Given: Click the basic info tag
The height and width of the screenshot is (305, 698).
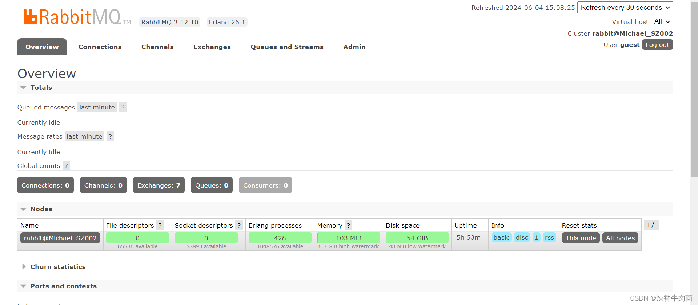Looking at the screenshot, I should tap(501, 237).
